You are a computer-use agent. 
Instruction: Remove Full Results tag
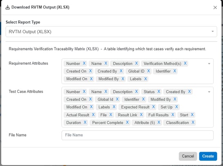[x=173, y=115]
